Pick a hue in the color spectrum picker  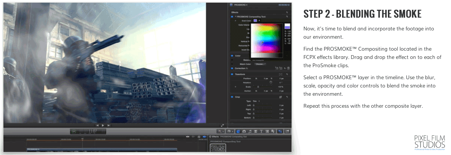tap(267, 38)
